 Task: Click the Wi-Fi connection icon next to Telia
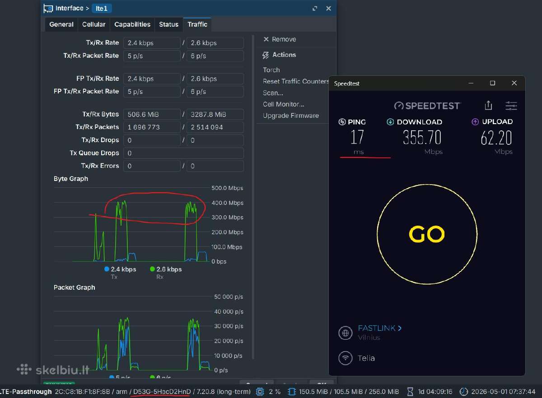(x=346, y=358)
